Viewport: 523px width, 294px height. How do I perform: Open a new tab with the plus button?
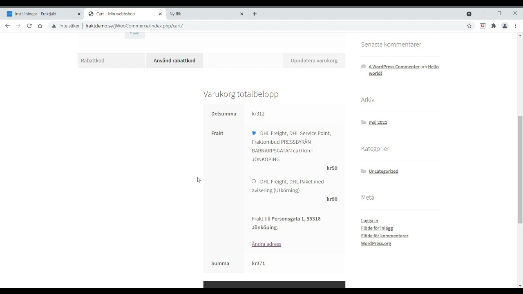255,14
